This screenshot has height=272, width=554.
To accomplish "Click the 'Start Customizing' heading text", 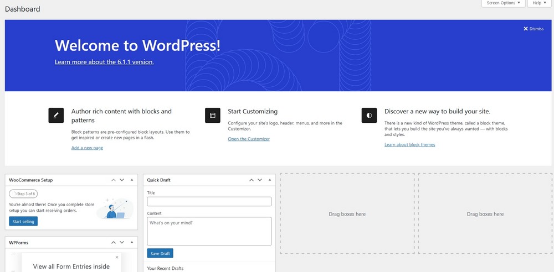I will (x=253, y=112).
